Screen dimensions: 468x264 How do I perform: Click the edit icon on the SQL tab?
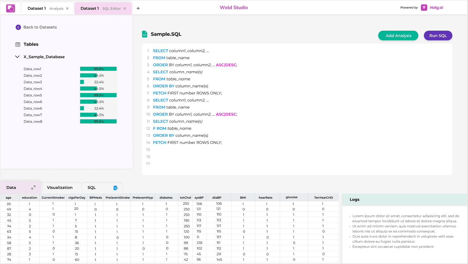pyautogui.click(x=115, y=188)
